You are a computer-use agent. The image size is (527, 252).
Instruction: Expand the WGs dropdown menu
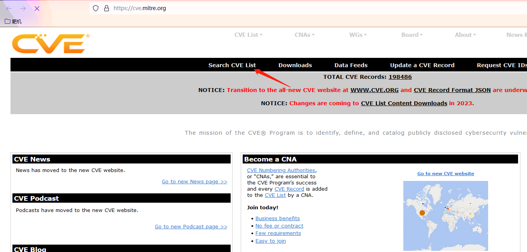click(358, 35)
